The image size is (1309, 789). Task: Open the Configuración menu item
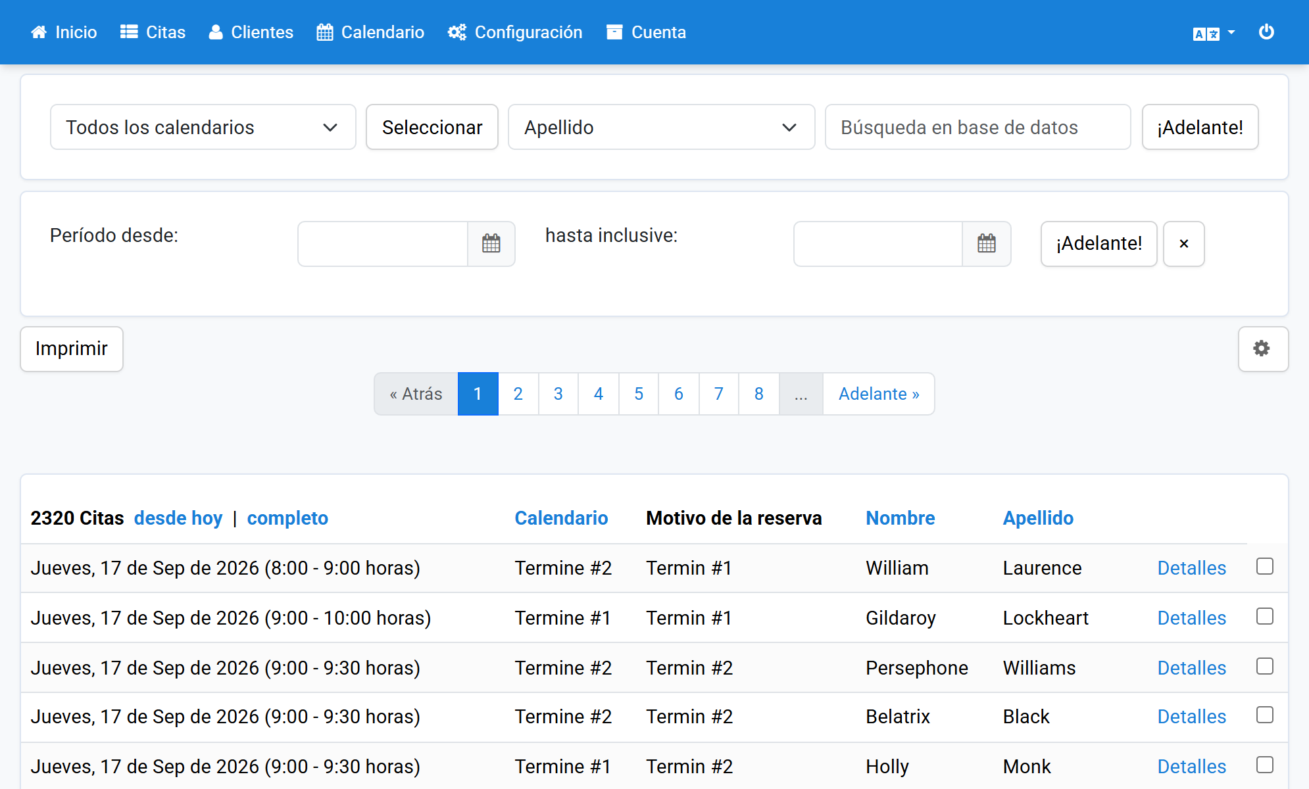[x=515, y=32]
